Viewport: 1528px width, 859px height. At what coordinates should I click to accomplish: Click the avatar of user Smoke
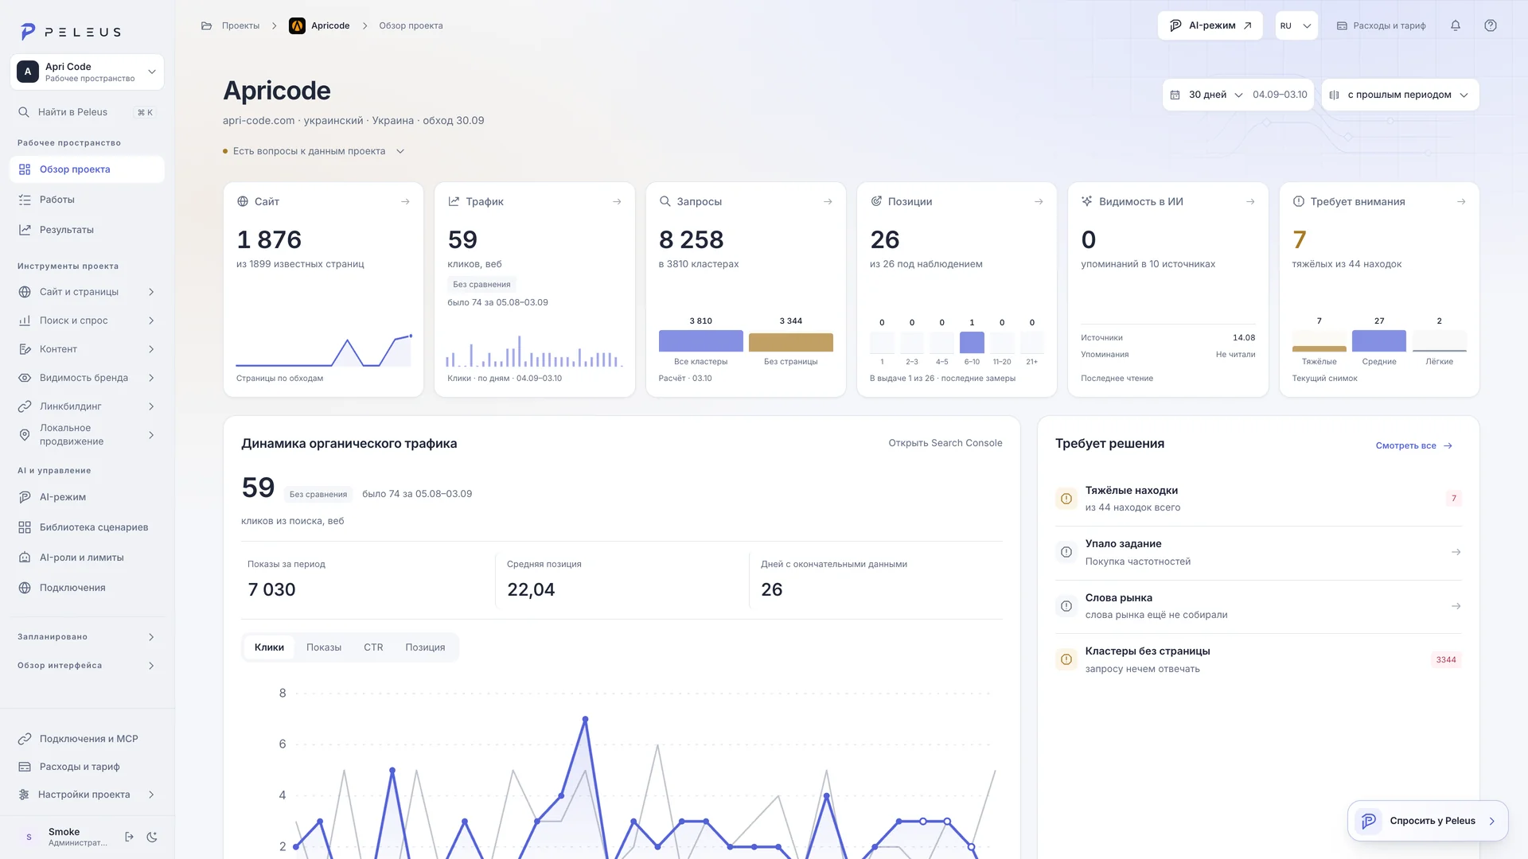pyautogui.click(x=29, y=837)
